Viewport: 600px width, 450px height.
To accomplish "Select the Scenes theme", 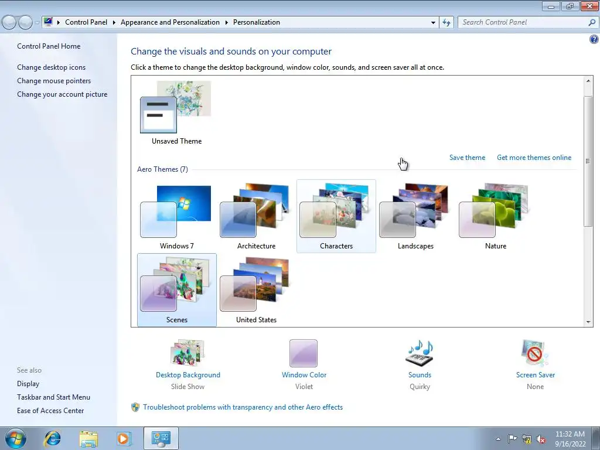I will coord(176,290).
